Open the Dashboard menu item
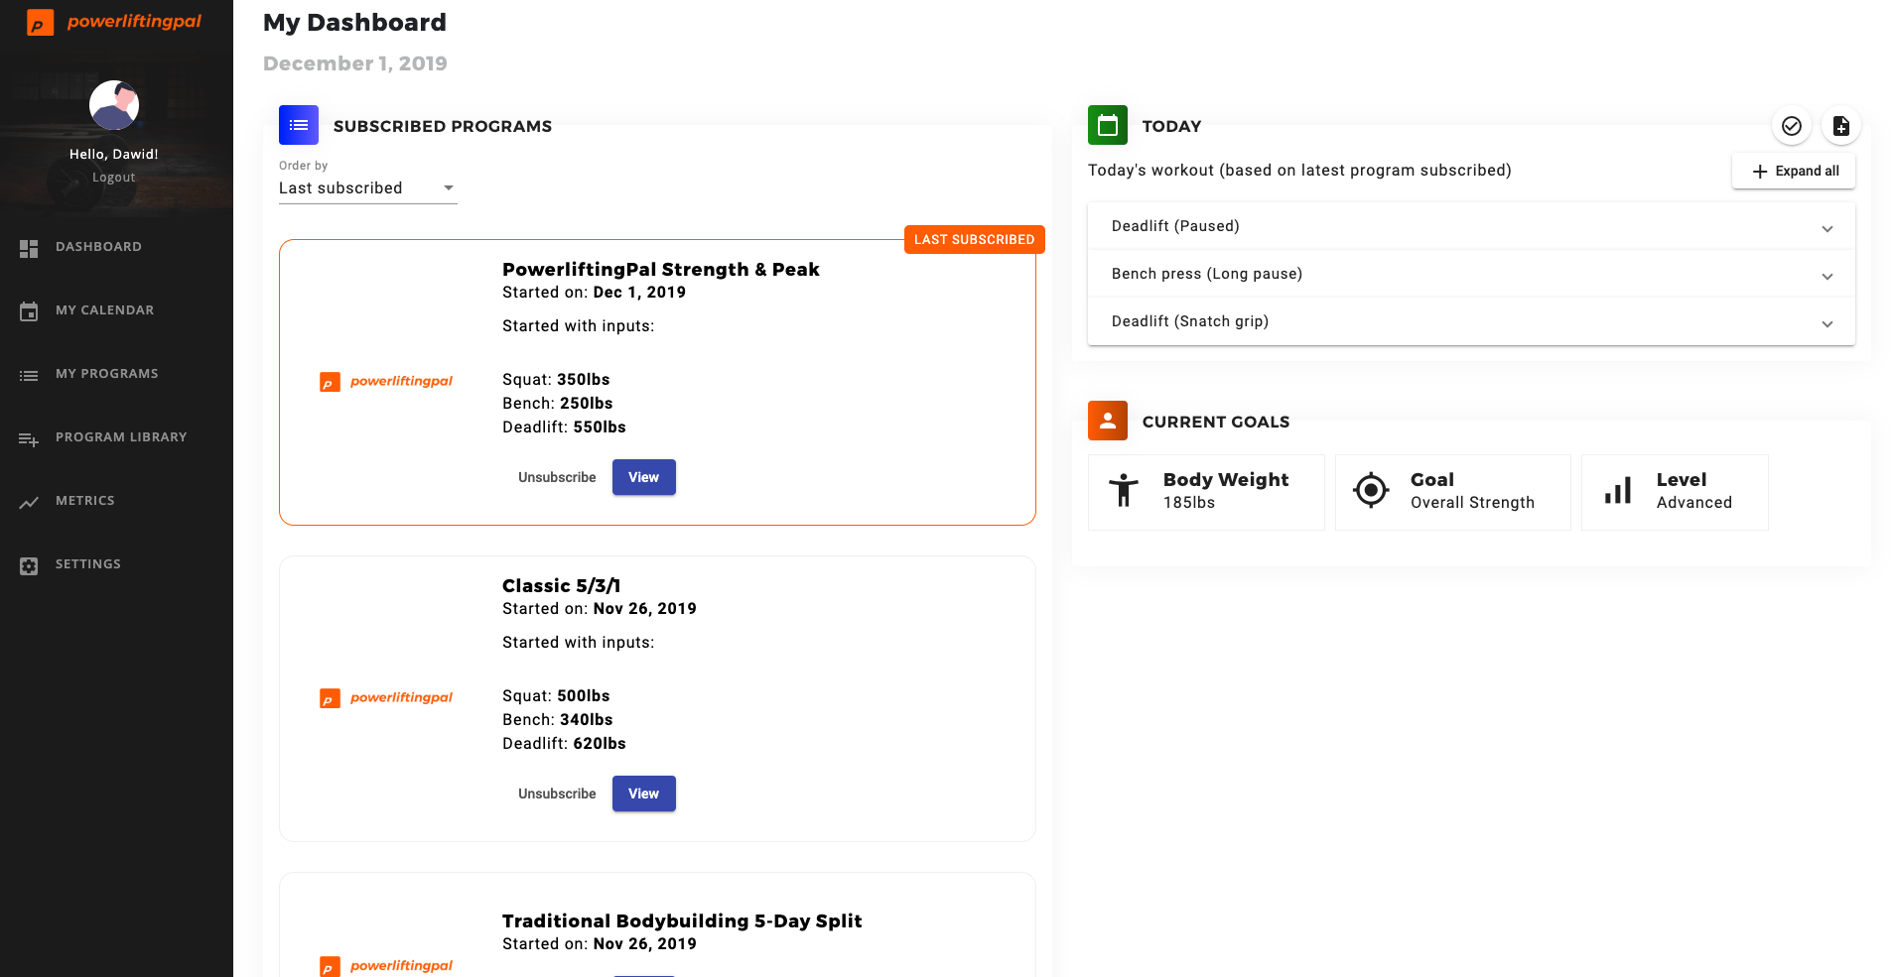Viewport: 1893px width, 977px height. click(98, 247)
